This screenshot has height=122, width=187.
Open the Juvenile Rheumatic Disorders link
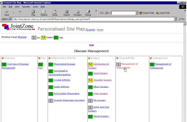pos(69,100)
